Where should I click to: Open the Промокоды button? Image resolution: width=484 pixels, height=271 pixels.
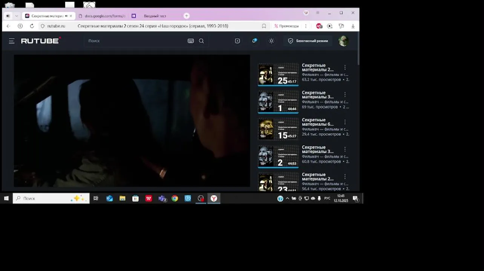click(286, 26)
